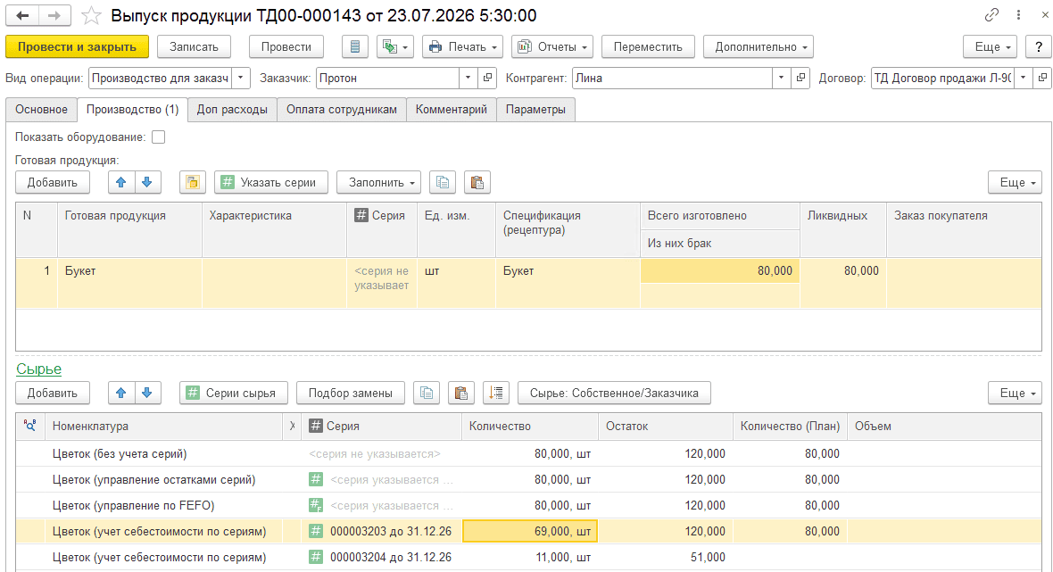1053x572 pixels.
Task: Go back with the left arrow
Action: (22, 15)
